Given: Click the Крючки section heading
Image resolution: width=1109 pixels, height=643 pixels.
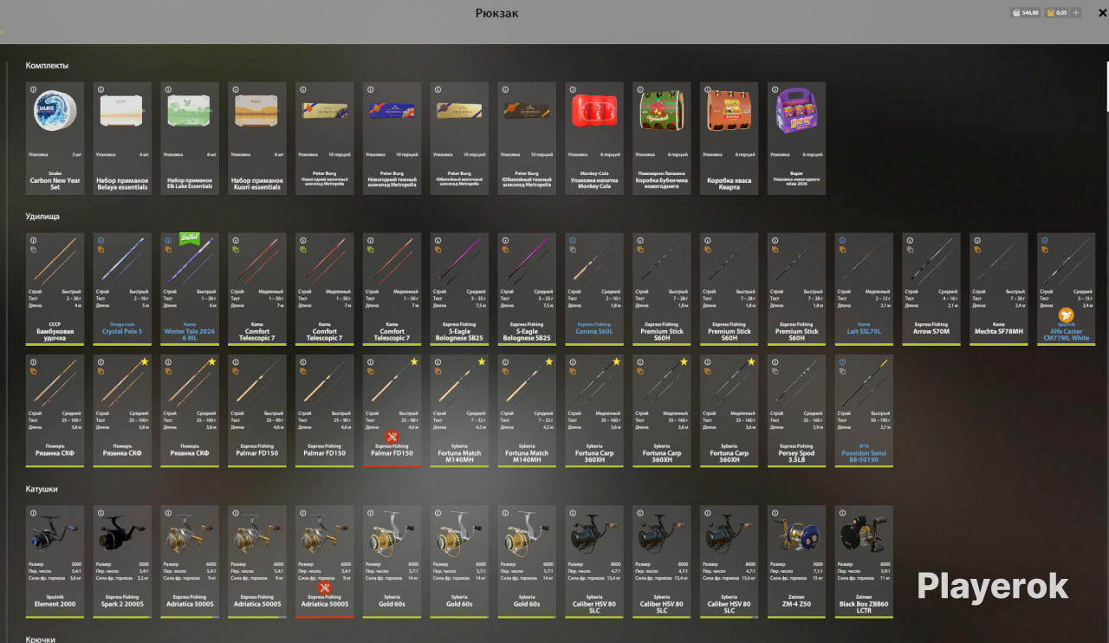Looking at the screenshot, I should (40, 640).
